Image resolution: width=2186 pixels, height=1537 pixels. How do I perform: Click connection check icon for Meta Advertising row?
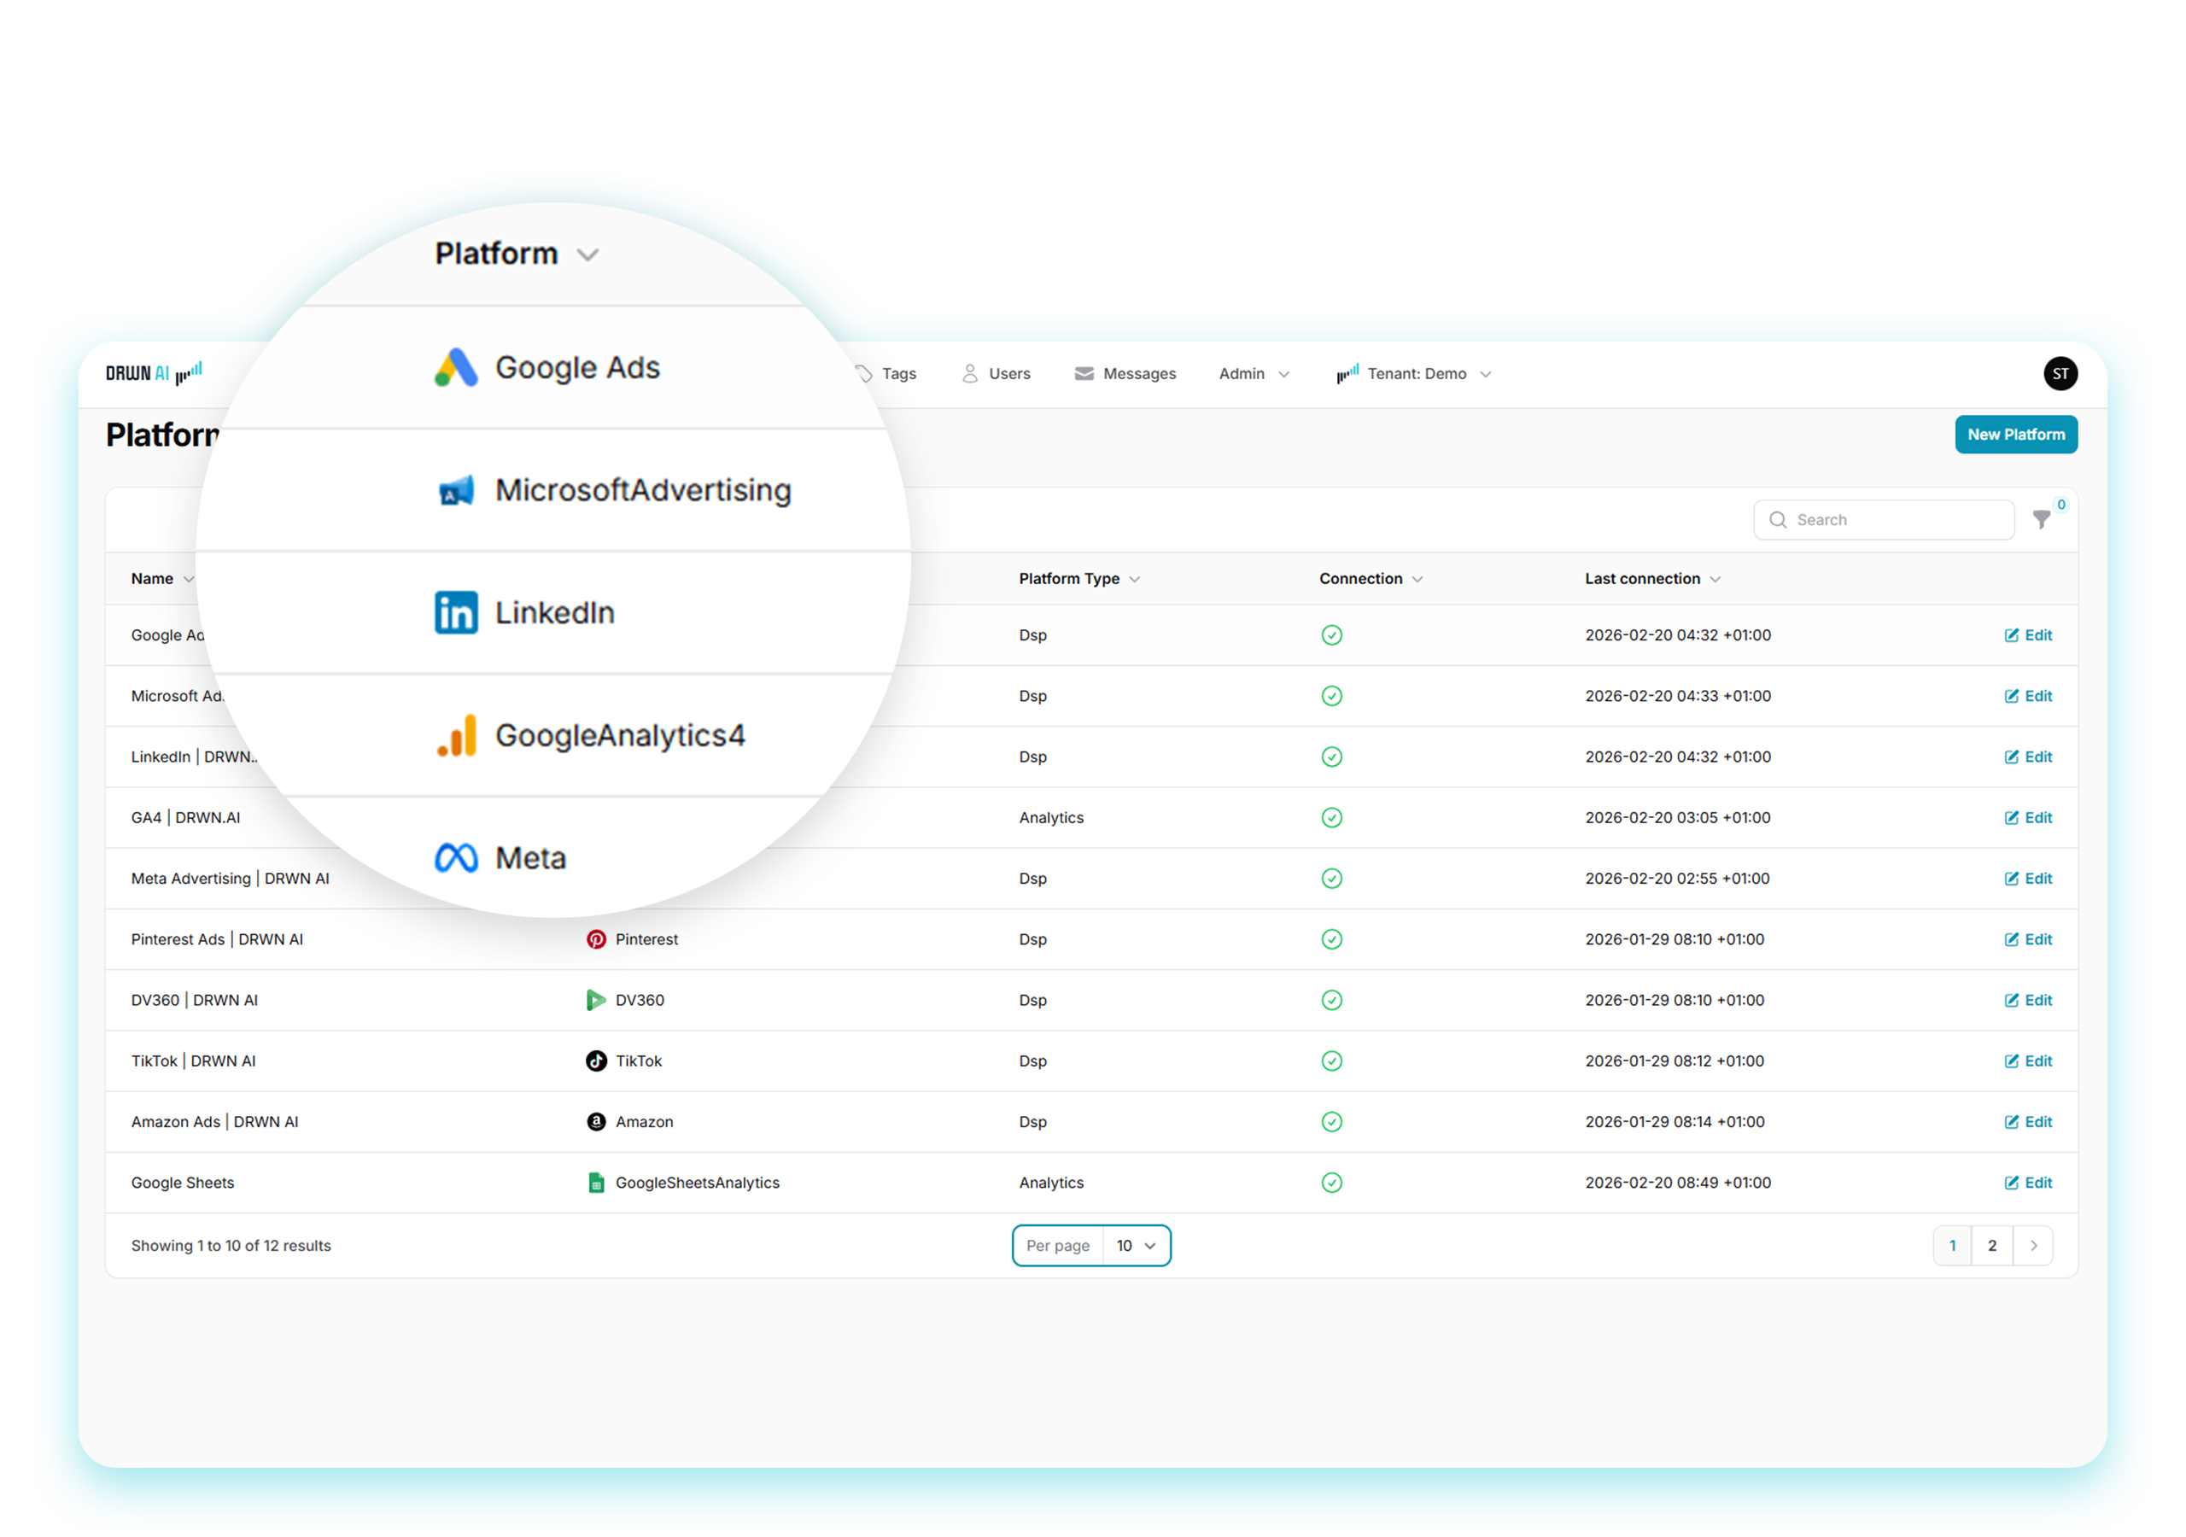click(x=1331, y=878)
